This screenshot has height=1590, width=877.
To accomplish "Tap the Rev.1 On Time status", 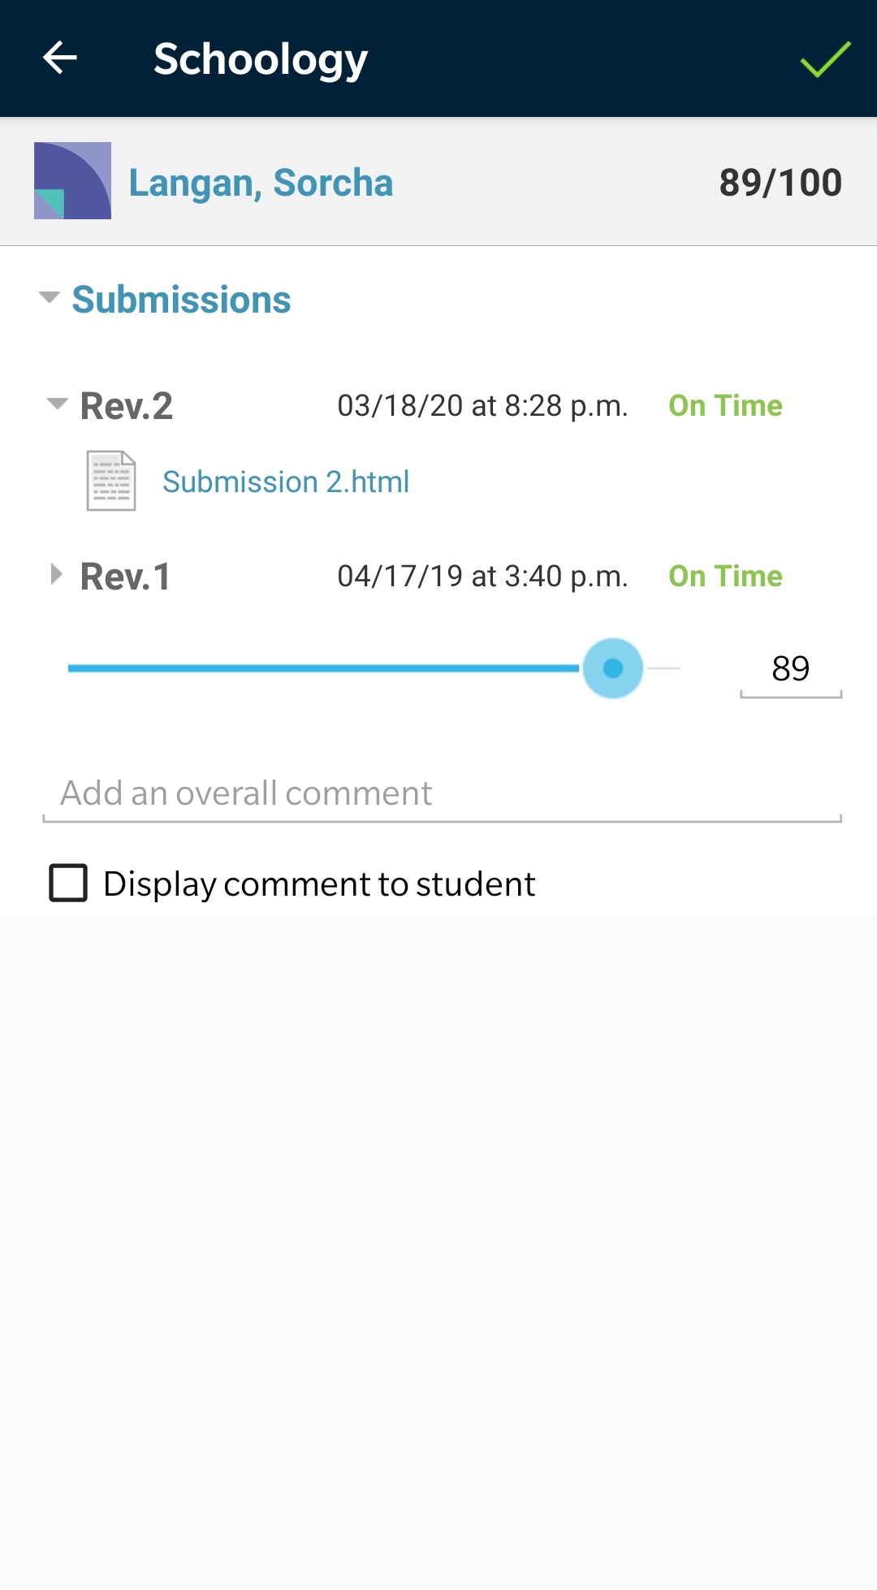I will pyautogui.click(x=725, y=576).
